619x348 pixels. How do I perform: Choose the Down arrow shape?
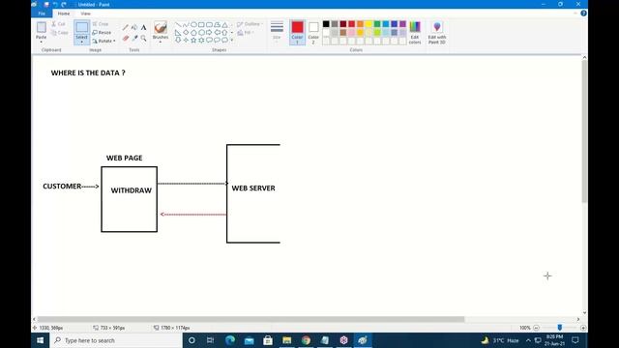click(x=178, y=40)
